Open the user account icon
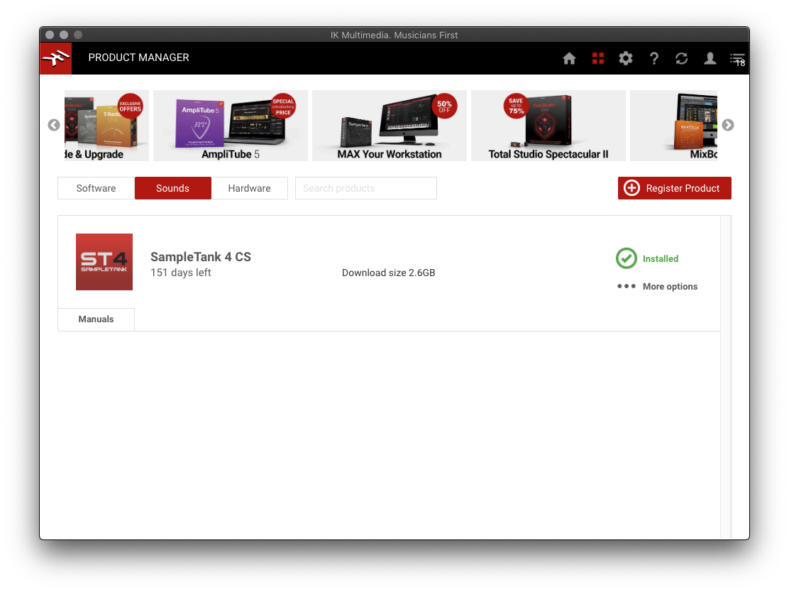 [710, 58]
